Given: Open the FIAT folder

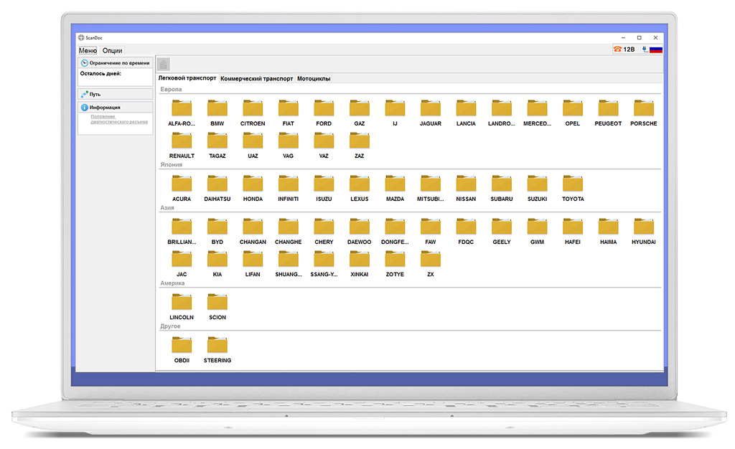Looking at the screenshot, I should pos(289,113).
